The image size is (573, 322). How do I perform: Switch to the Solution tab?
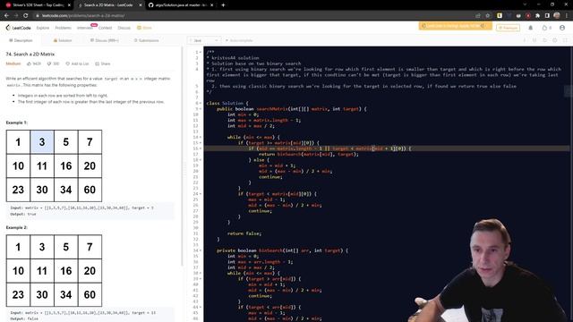tap(63, 40)
